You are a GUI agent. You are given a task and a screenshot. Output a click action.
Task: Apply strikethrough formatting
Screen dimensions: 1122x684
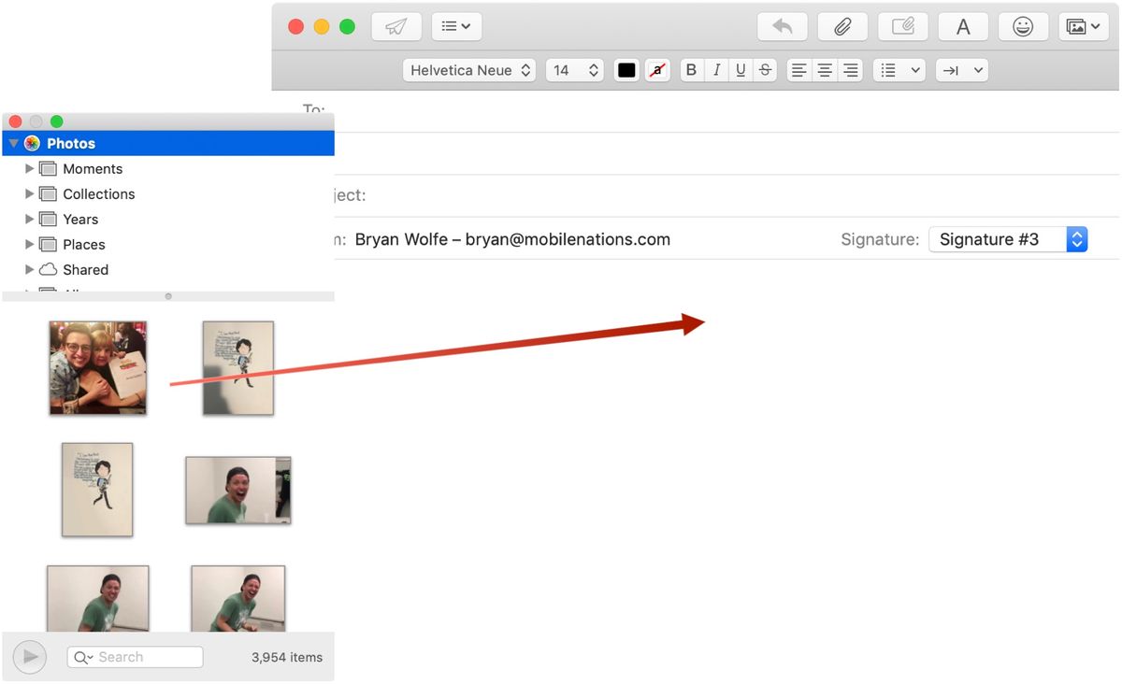tap(765, 70)
